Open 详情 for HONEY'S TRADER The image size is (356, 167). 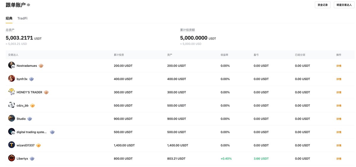tap(338, 92)
